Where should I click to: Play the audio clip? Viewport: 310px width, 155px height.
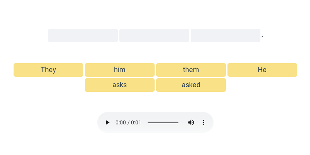(x=108, y=122)
